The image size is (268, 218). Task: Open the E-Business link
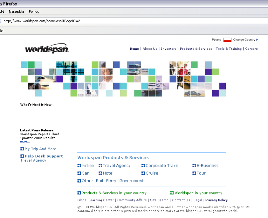click(208, 165)
